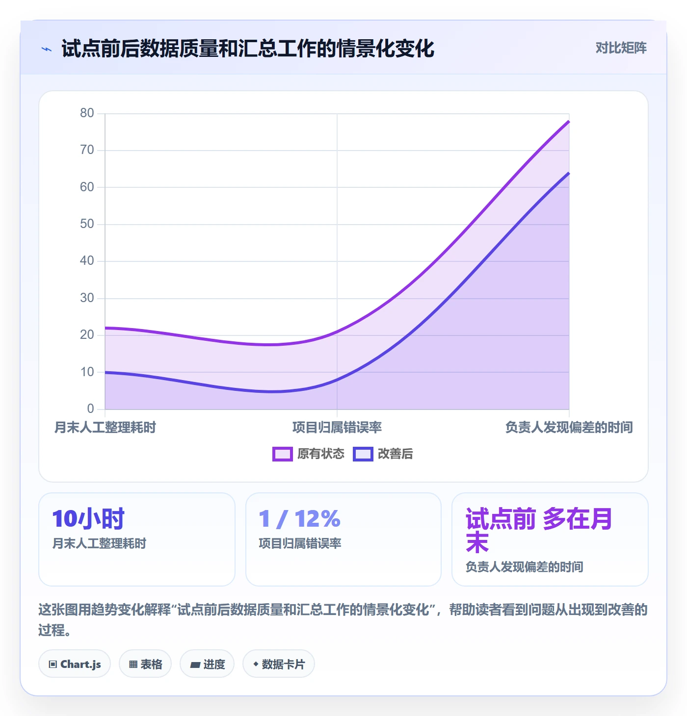Image resolution: width=687 pixels, height=716 pixels.
Task: Click the 原有状态 legend label
Action: tap(321, 454)
